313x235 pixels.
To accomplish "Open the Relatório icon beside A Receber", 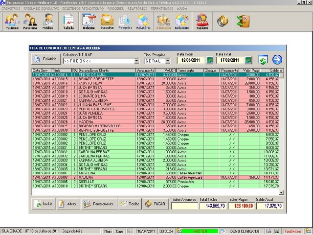I will tap(181, 21).
